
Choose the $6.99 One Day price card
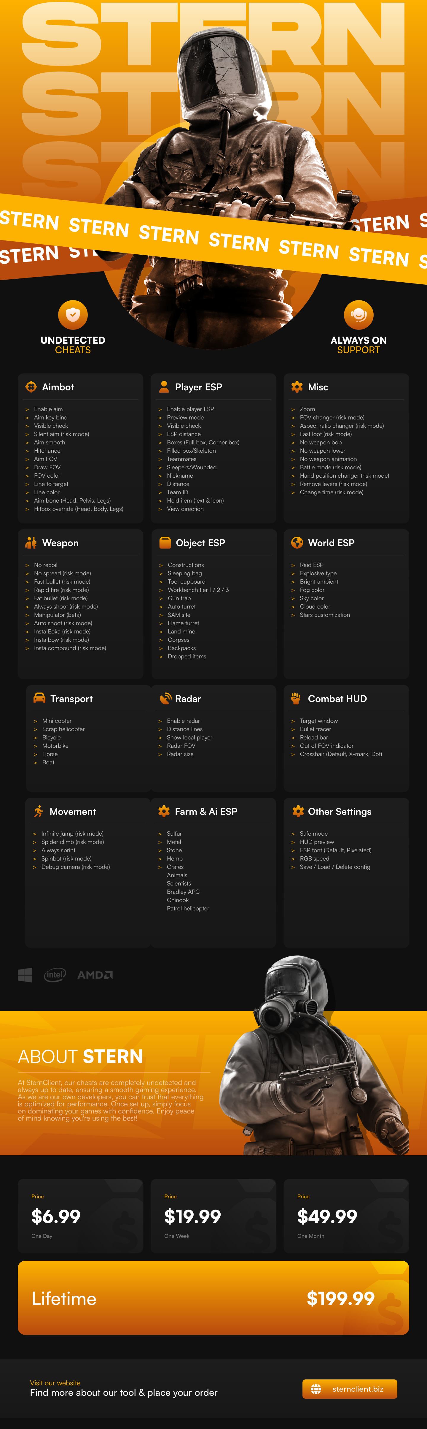(80, 1216)
